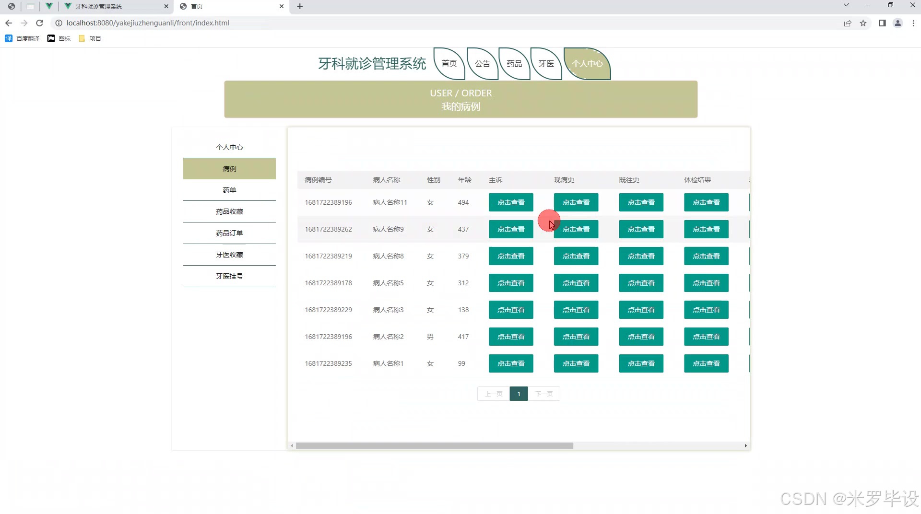Viewport: 921px width, 514px height.
Task: View 既往史 for 病人名称2
Action: point(641,337)
